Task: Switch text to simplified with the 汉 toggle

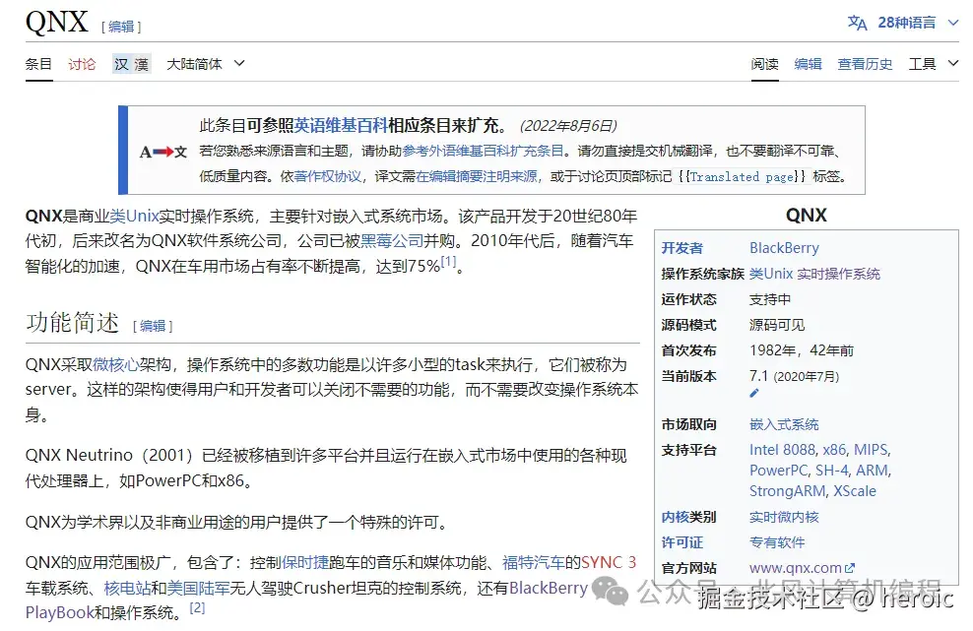Action: [x=119, y=63]
